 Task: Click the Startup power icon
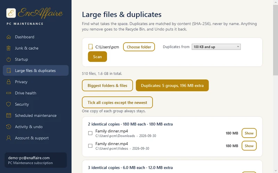click(8, 59)
